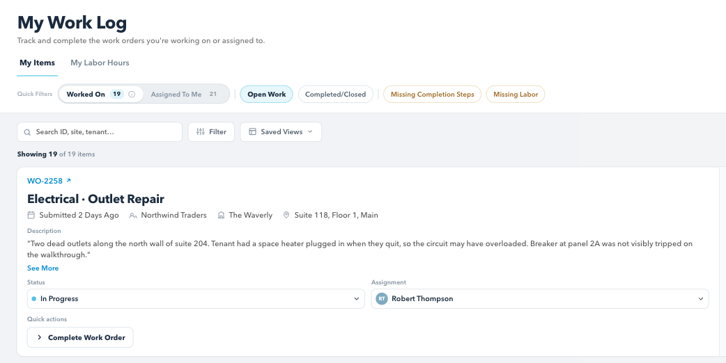
Task: Toggle the Missing Completion Steps chip
Action: [x=433, y=94]
